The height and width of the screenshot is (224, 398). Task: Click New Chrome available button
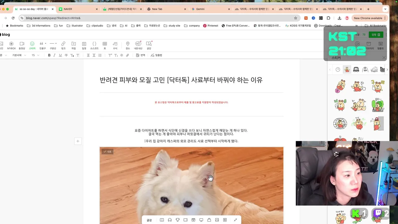click(370, 18)
